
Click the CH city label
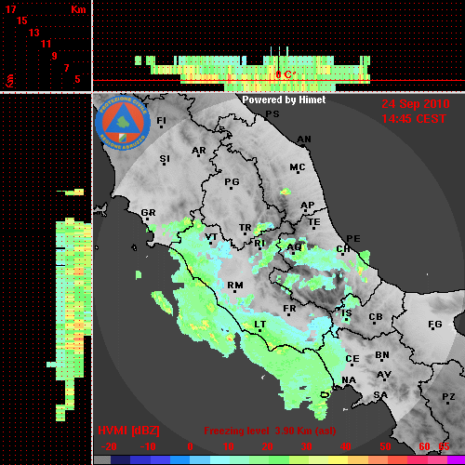pyautogui.click(x=343, y=249)
